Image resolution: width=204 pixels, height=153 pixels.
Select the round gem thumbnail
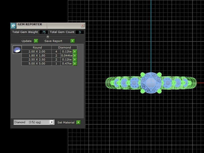click(x=17, y=50)
